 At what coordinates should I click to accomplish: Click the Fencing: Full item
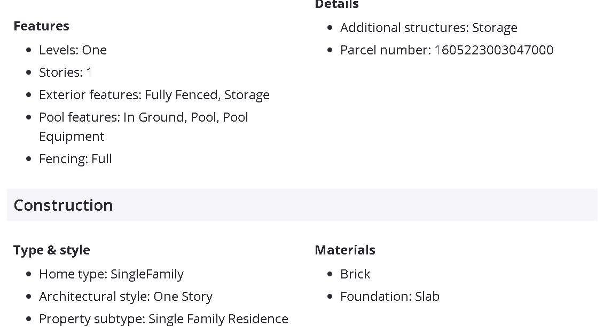point(75,159)
